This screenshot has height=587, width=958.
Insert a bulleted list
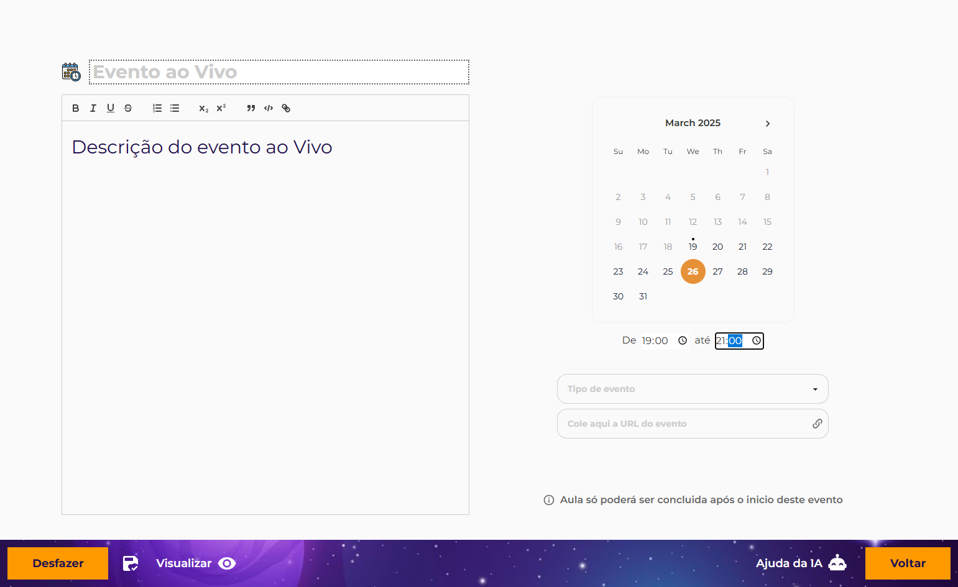175,108
